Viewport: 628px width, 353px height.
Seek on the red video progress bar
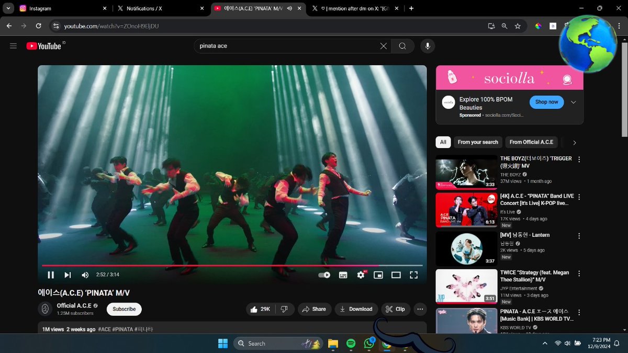click(x=232, y=266)
